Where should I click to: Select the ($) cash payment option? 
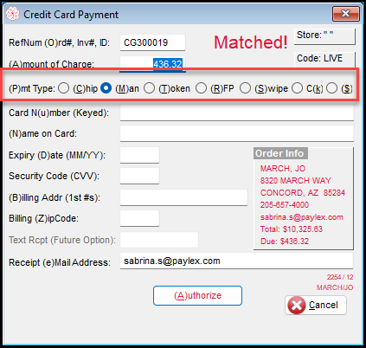click(x=331, y=88)
